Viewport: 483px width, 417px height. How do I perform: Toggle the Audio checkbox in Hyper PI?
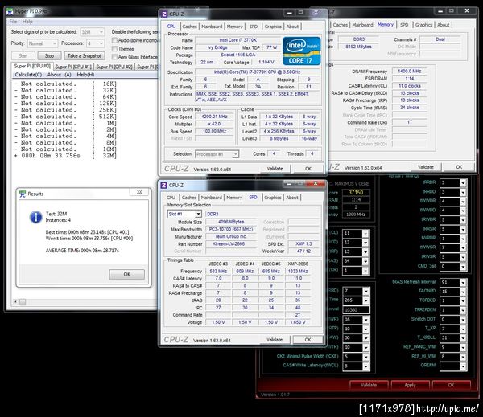[x=114, y=40]
